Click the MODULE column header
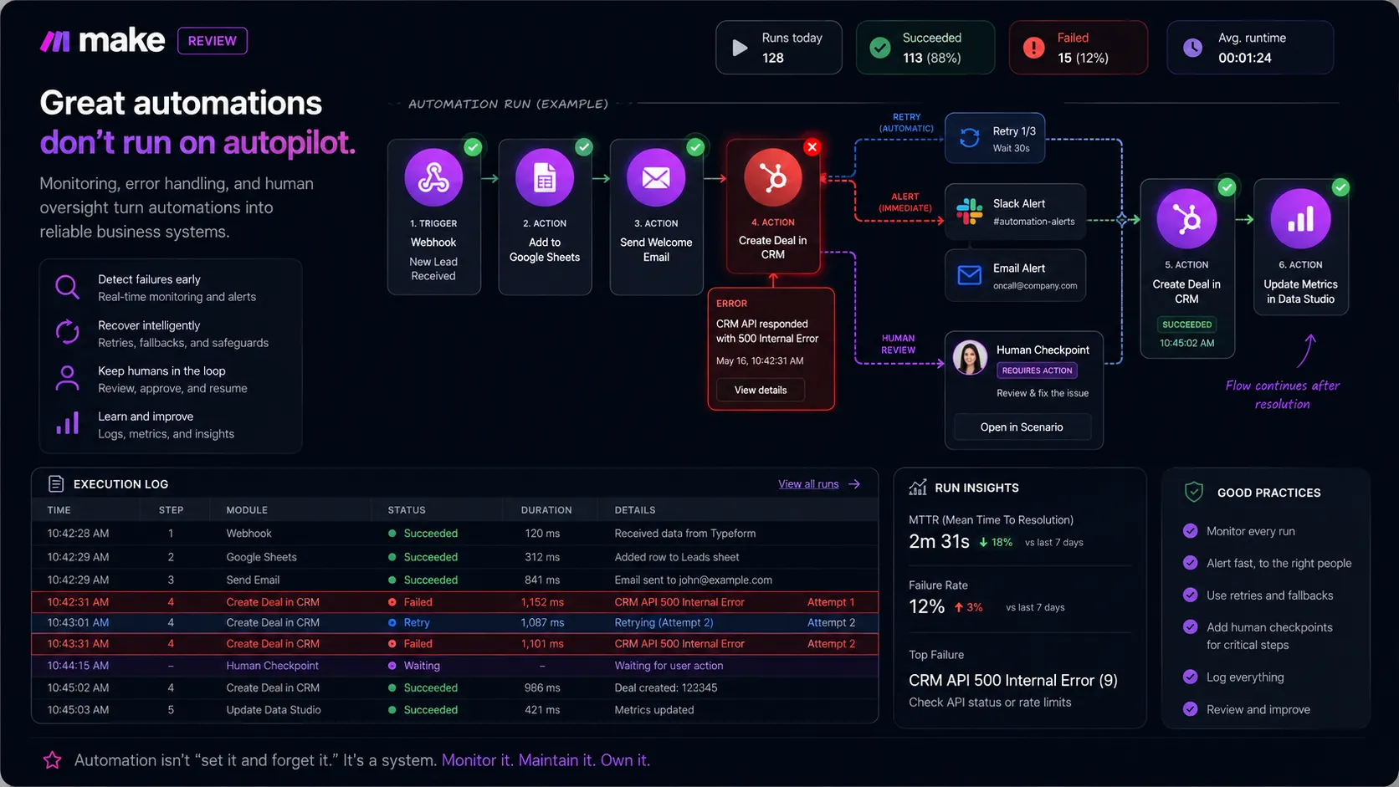 (247, 510)
